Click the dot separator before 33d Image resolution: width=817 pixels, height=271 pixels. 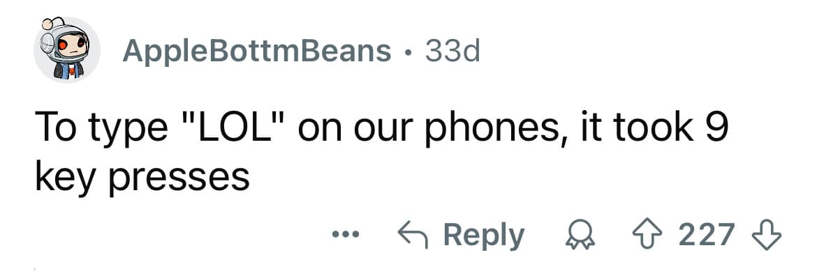pyautogui.click(x=408, y=52)
